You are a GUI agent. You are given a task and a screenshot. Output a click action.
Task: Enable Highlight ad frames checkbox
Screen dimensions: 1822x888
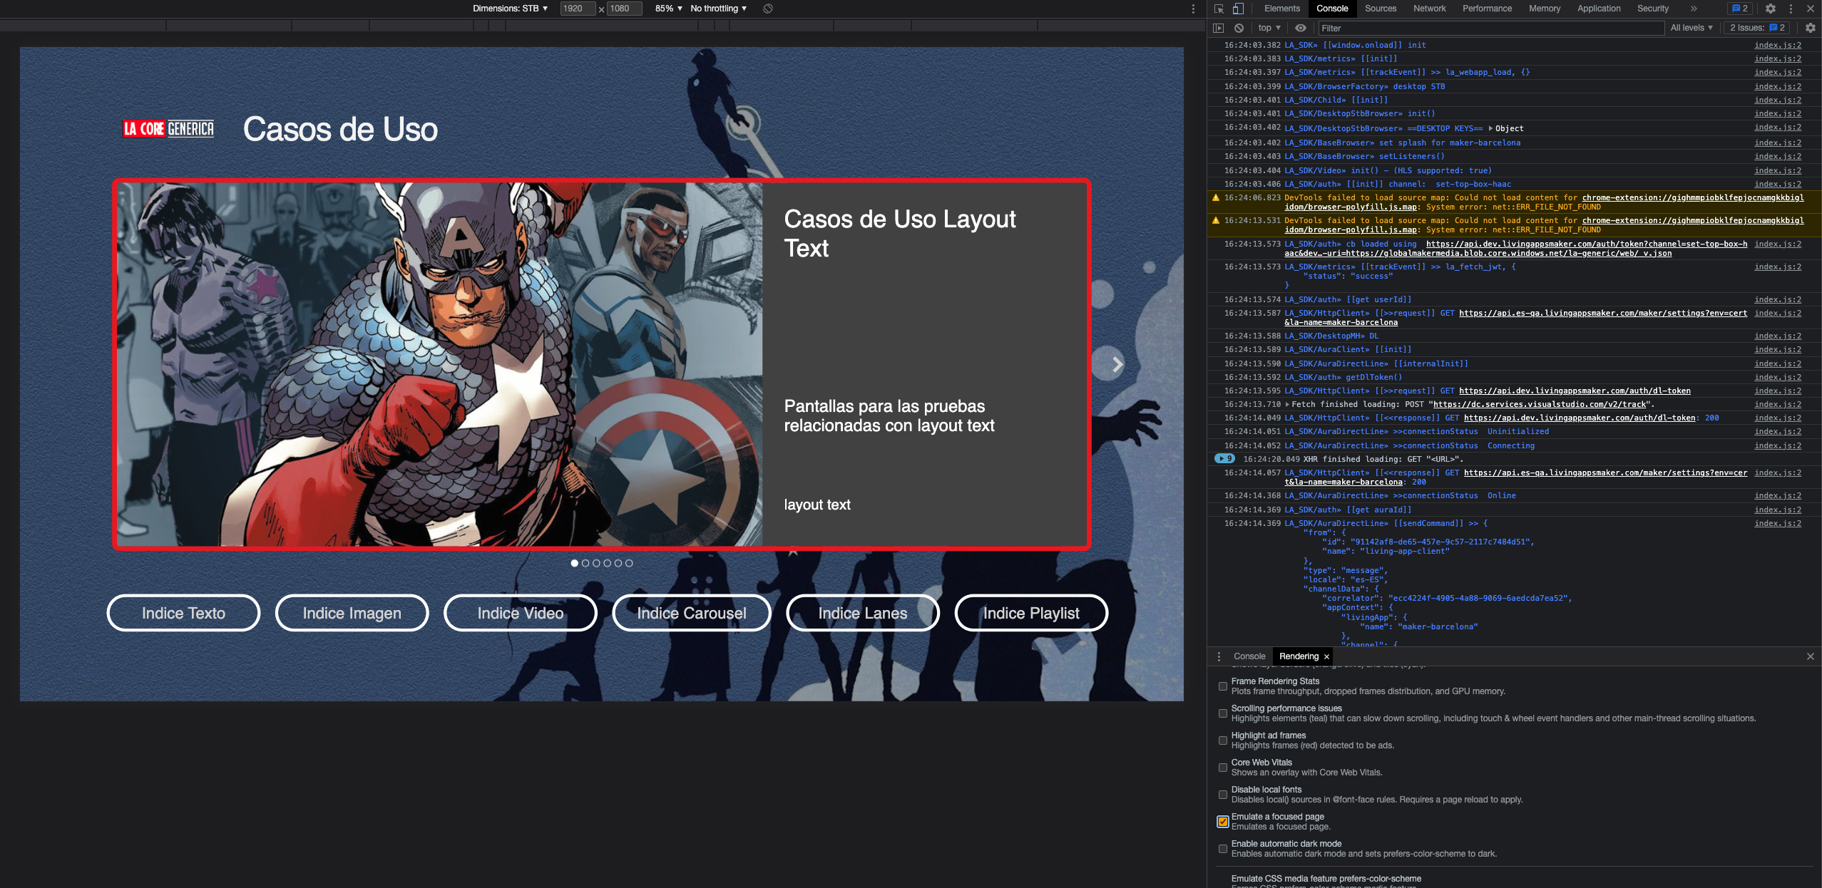(x=1223, y=740)
